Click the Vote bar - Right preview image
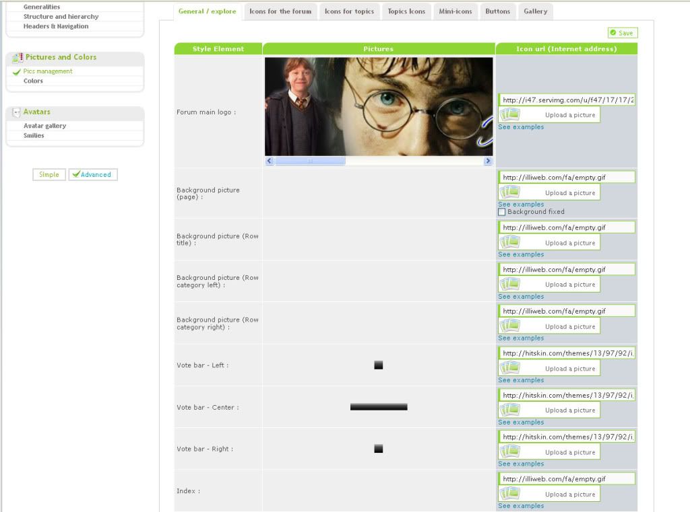 (379, 448)
